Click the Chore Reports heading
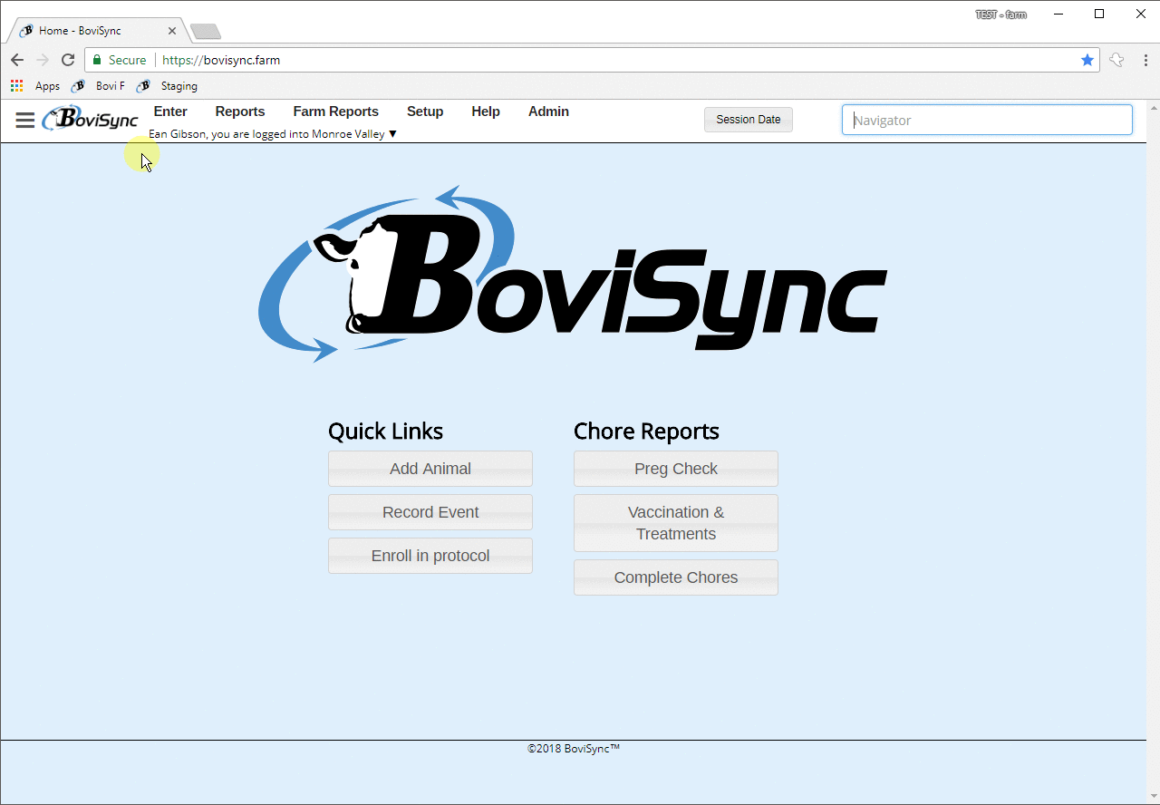Viewport: 1160px width, 805px height. click(x=646, y=432)
